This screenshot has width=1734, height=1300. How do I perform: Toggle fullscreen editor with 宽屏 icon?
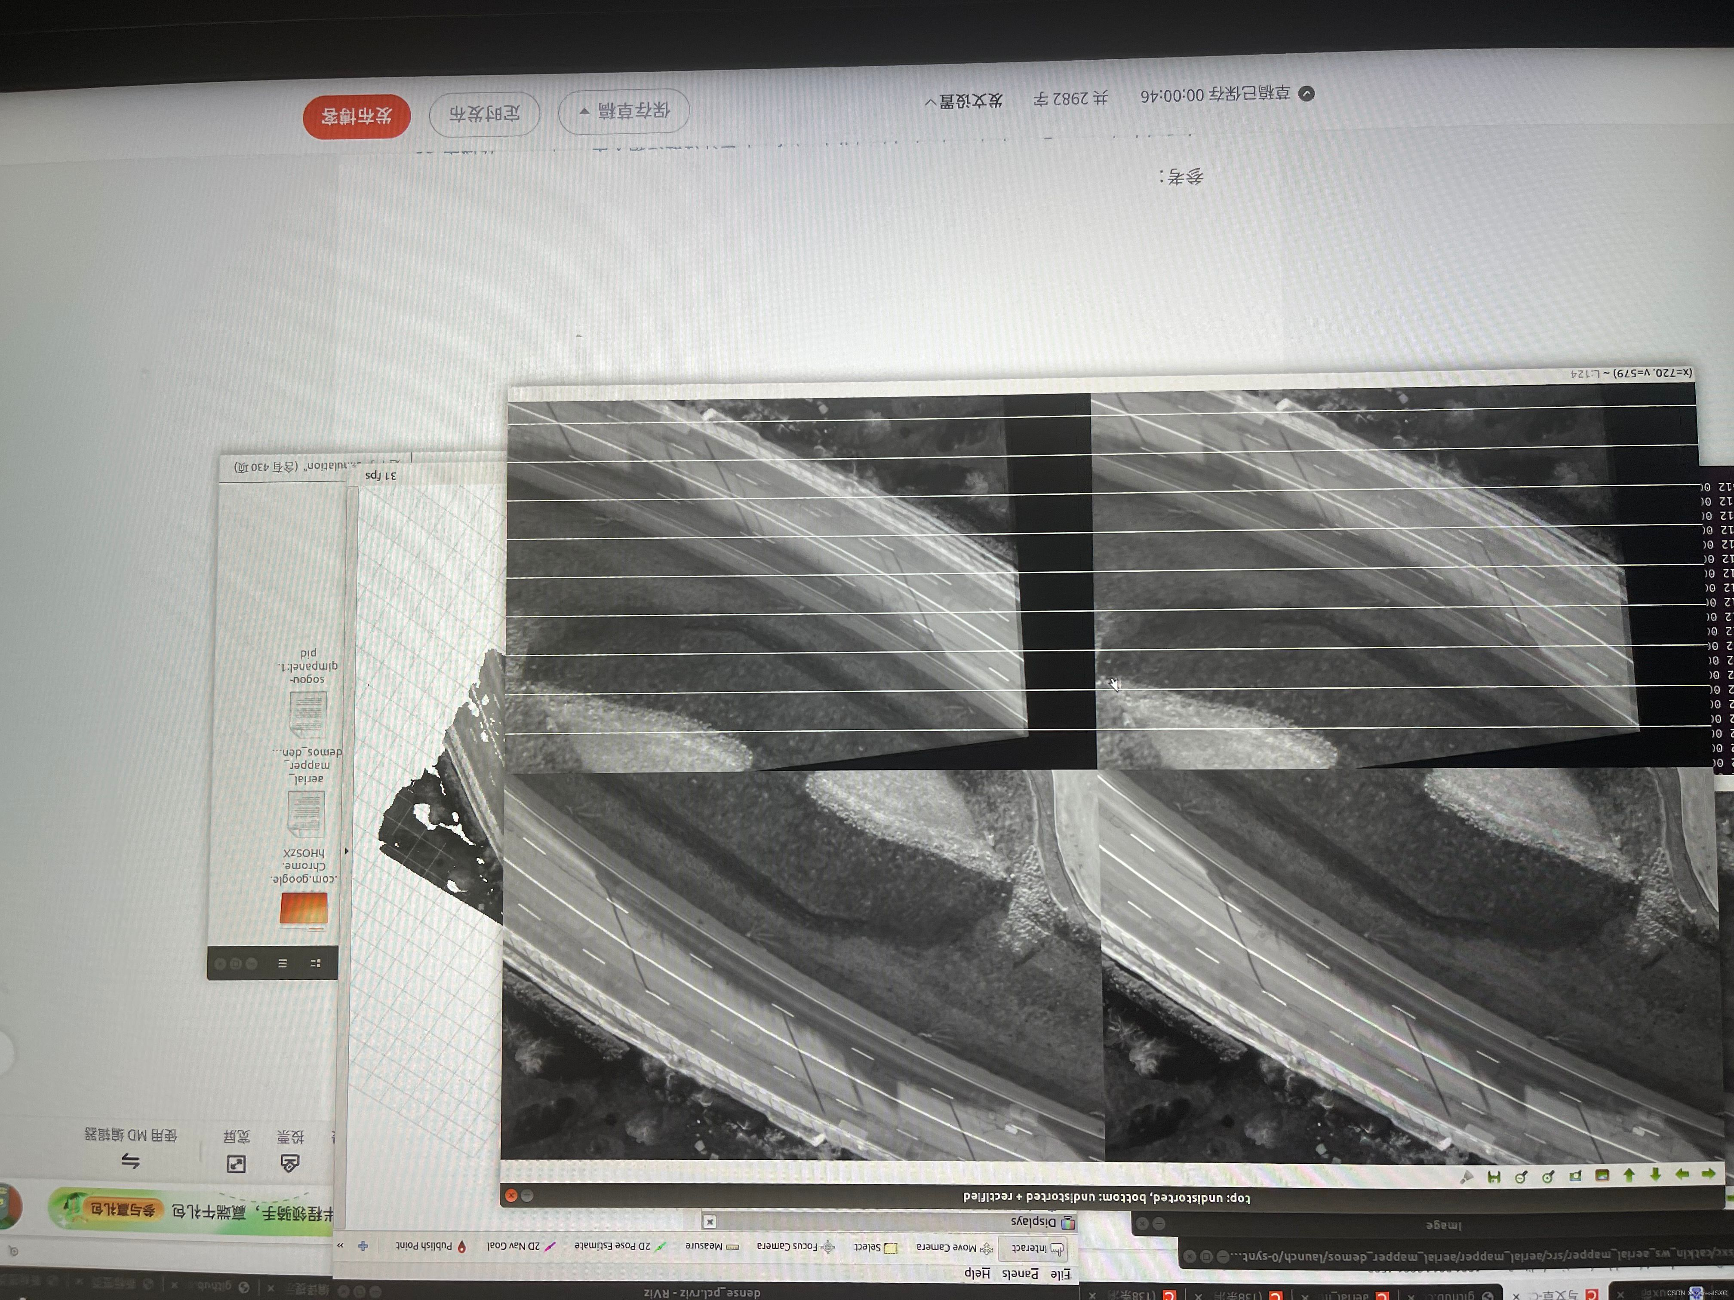pyautogui.click(x=236, y=1164)
